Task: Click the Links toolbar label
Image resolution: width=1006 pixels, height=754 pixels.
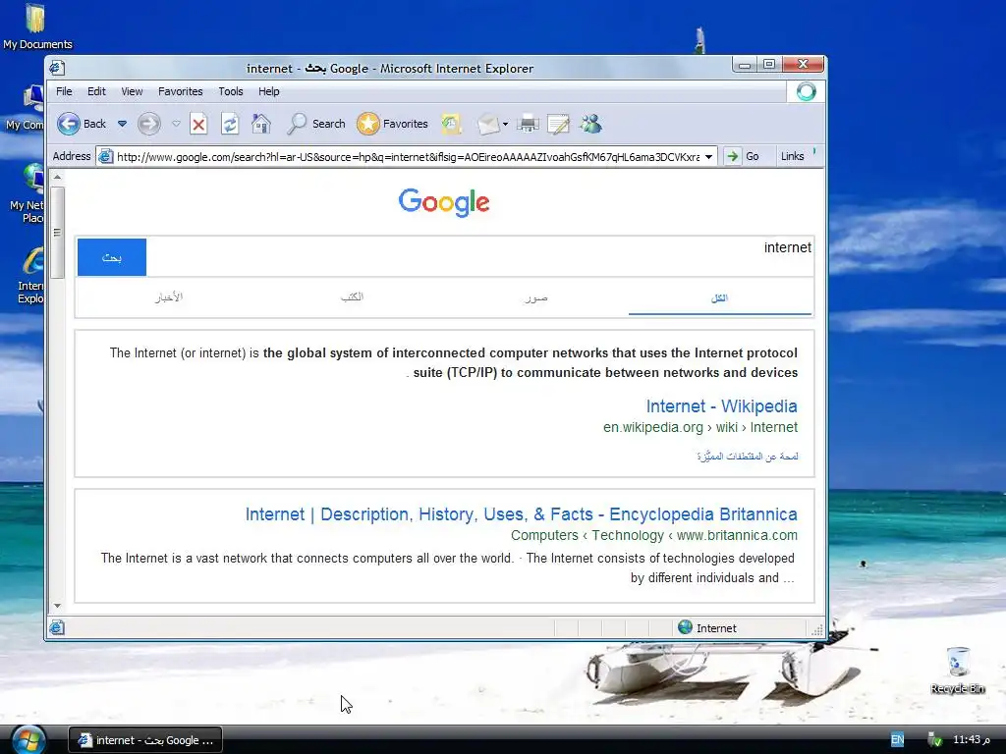Action: click(793, 156)
